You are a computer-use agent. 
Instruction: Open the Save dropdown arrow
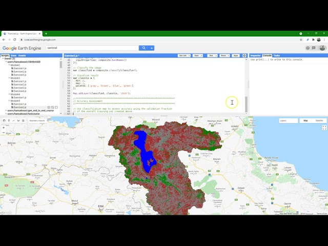coord(201,56)
